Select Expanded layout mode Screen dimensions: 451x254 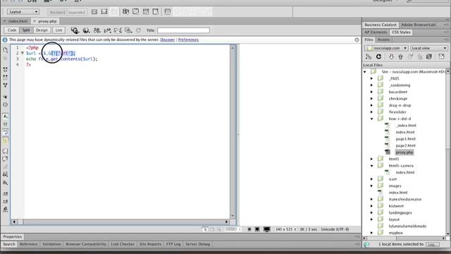[77, 12]
